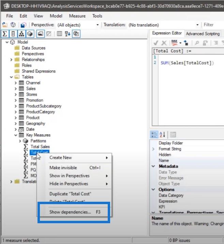Open the File menu
Viewport: 224px width, 244px height.
[10, 16]
